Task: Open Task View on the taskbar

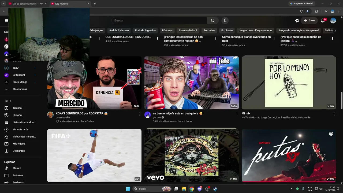Action: [x=176, y=189]
